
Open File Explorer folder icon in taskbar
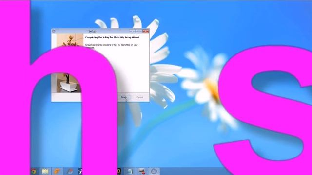(45, 171)
